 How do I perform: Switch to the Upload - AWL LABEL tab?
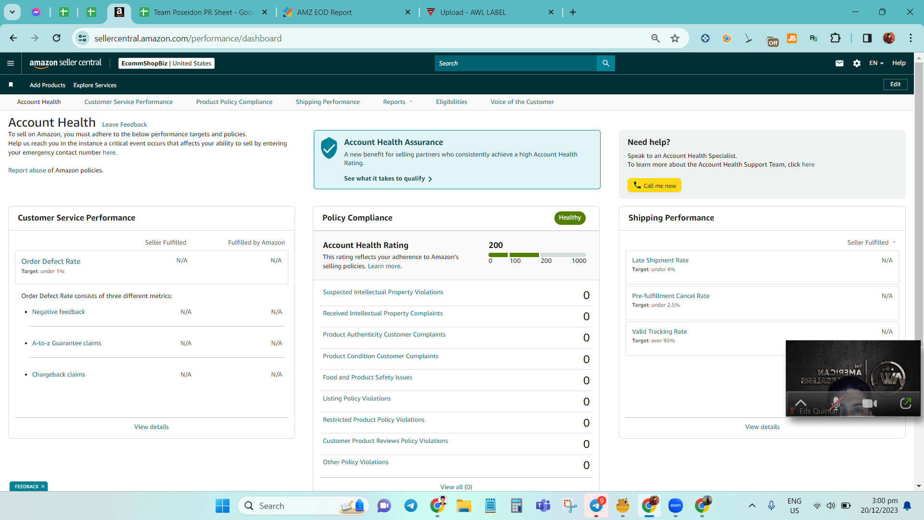click(x=490, y=12)
